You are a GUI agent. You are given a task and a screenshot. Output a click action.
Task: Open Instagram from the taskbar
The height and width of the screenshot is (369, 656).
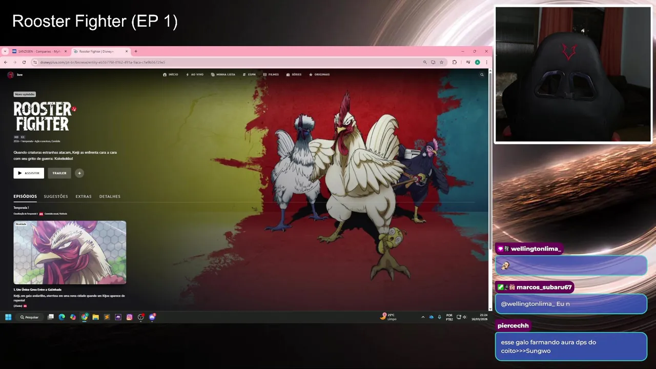pos(129,317)
